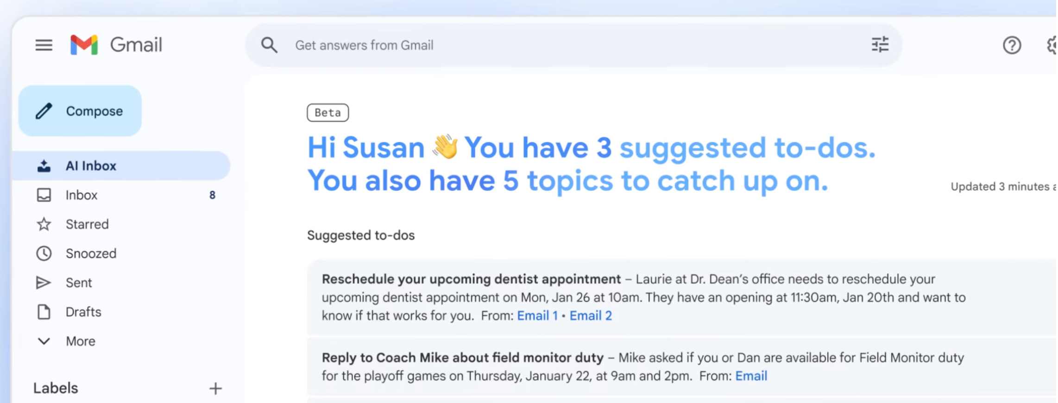Screen dimensions: 1058x403
Task: Click the 'Updated 3 minutes' status text
Action: [x=1004, y=187]
